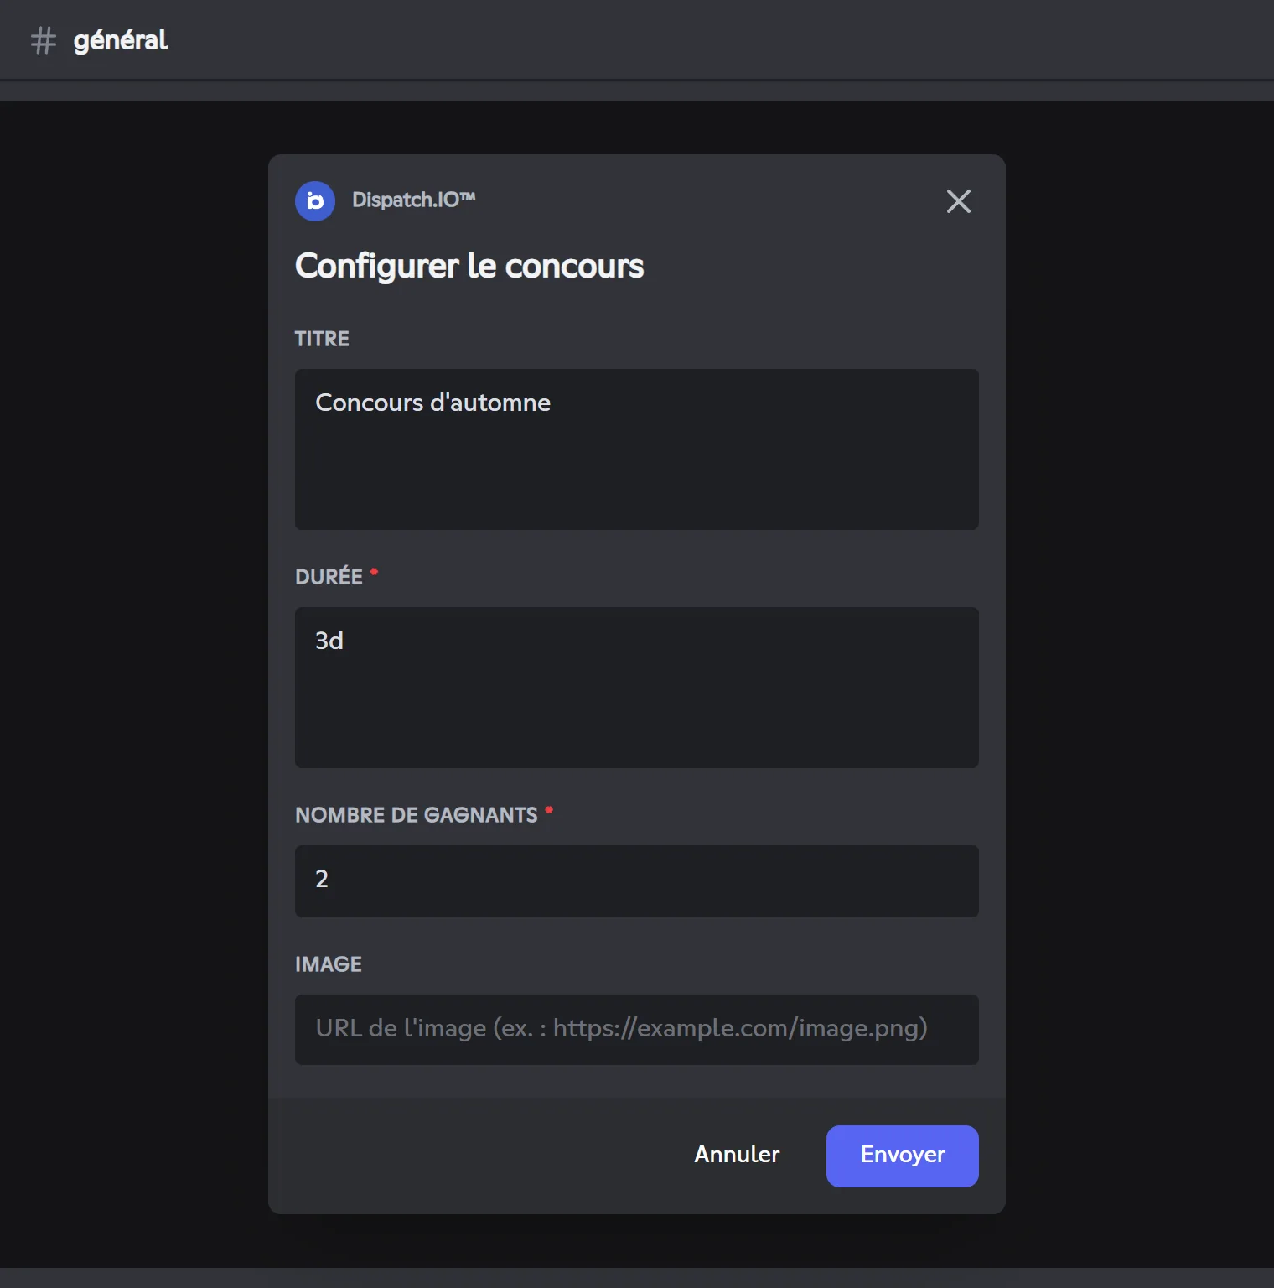Select the Nombre de gagnants field
Screen dimensions: 1274x1288
click(637, 881)
